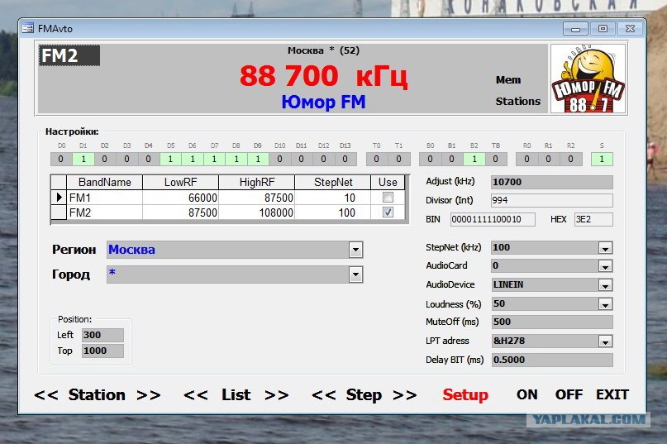
Task: Click the FM2 band indicator label
Action: click(x=69, y=55)
